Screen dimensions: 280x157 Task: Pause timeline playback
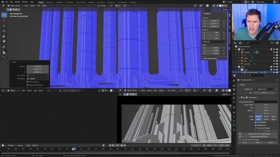(x=117, y=145)
